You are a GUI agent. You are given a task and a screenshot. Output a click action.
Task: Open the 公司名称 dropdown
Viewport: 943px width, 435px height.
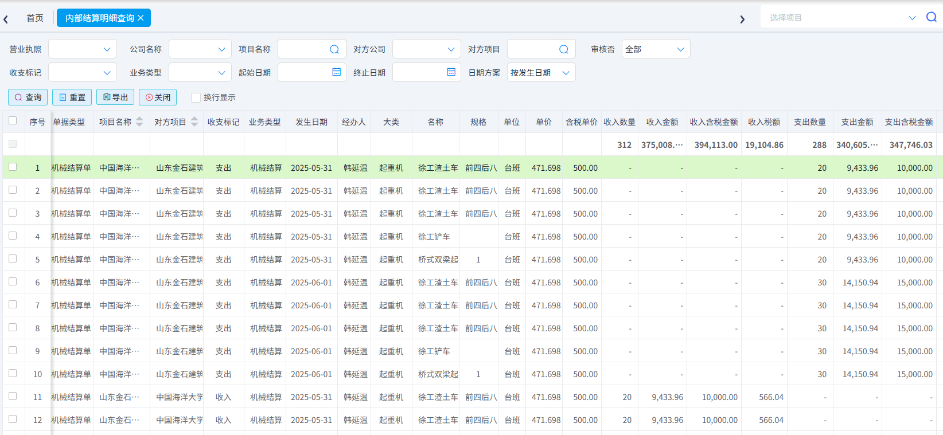click(200, 49)
